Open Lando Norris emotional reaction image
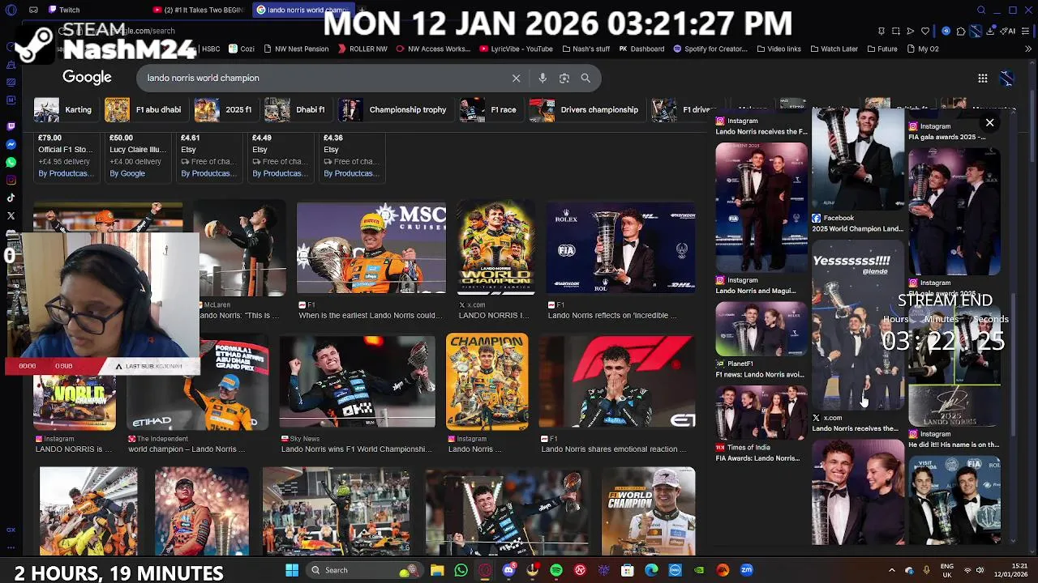This screenshot has width=1038, height=583. coord(617,381)
